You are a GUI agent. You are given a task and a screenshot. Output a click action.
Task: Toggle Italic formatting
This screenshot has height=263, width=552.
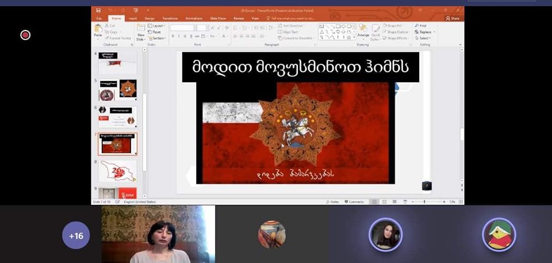pos(179,36)
